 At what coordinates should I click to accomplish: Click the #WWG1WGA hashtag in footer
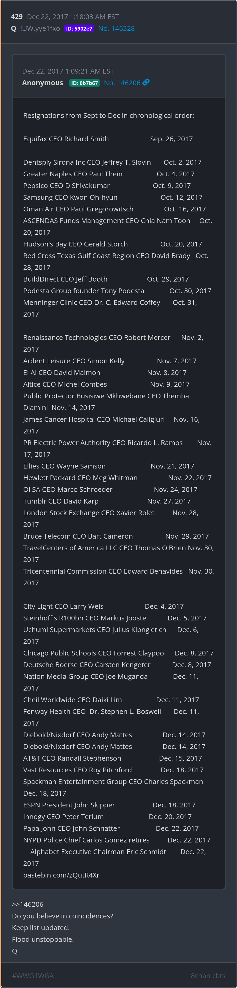(x=33, y=976)
